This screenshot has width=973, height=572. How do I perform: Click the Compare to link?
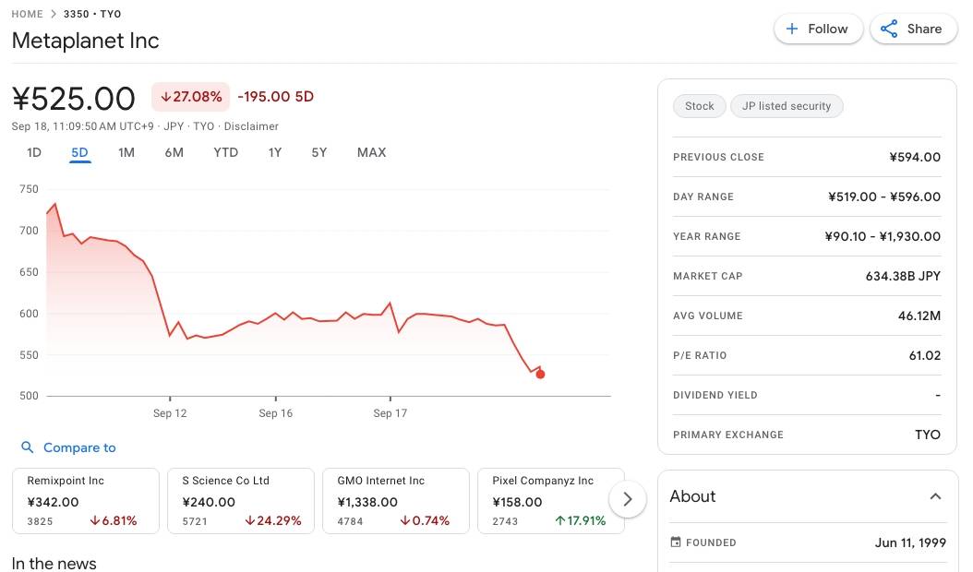point(79,447)
